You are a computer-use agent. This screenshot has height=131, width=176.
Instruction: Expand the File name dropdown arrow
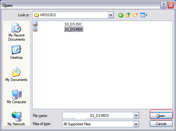pos(136,115)
